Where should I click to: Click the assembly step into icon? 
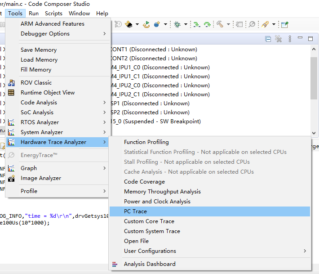pyautogui.click(x=196, y=24)
